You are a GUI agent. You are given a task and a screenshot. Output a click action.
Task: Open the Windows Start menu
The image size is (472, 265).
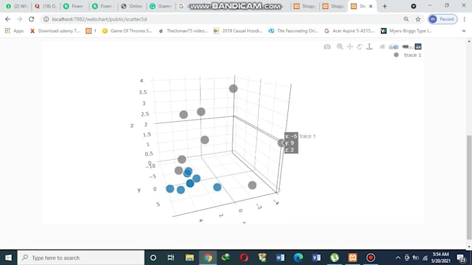tap(8, 257)
